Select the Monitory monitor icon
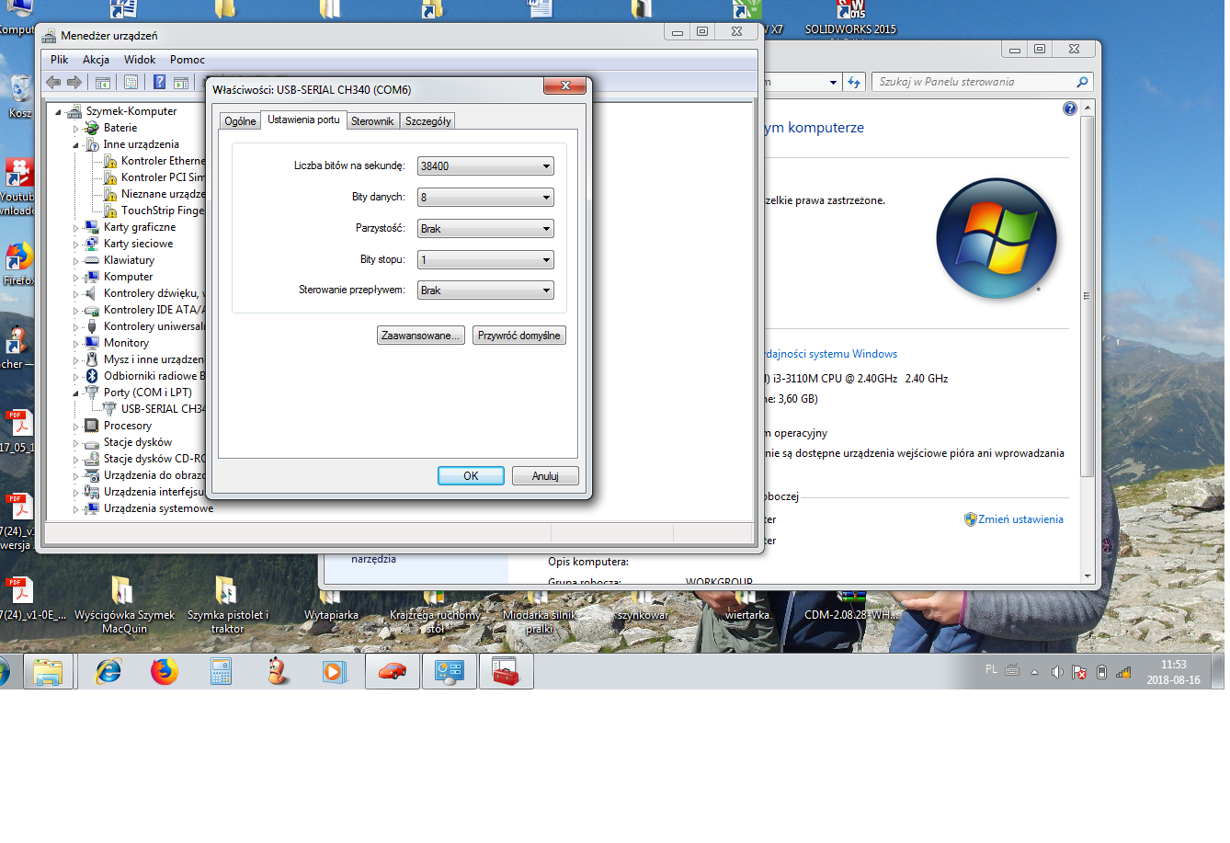 [92, 343]
